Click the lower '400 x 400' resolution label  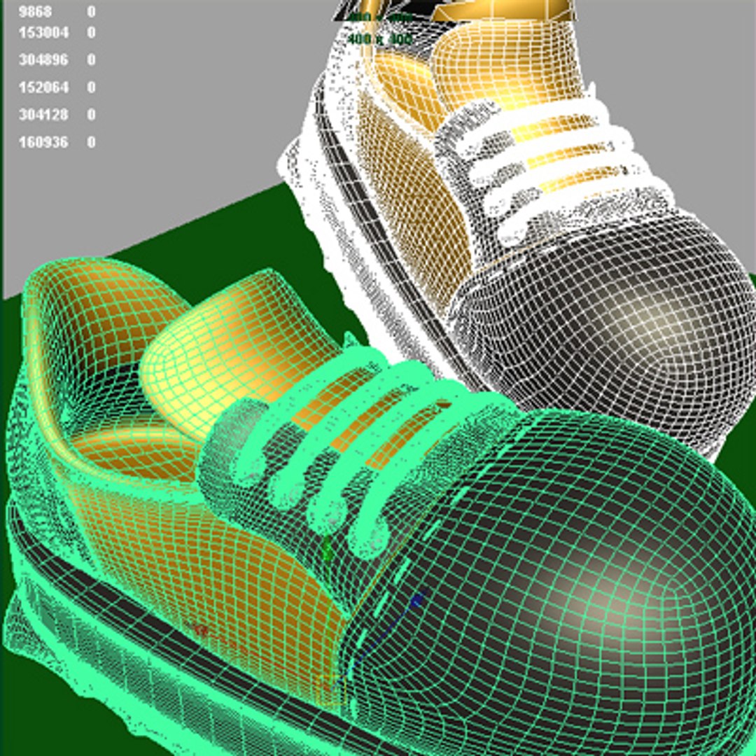click(380, 38)
